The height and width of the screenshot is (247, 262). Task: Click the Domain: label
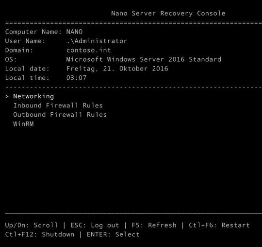click(19, 50)
